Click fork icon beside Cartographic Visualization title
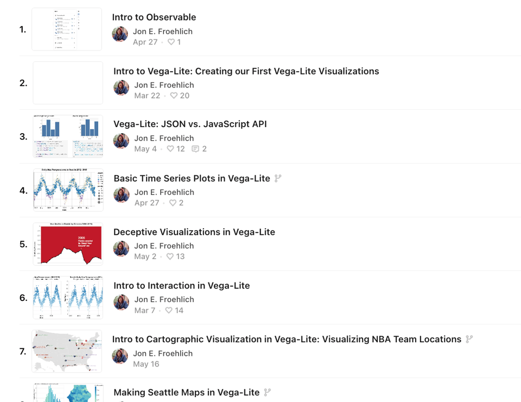 click(469, 339)
